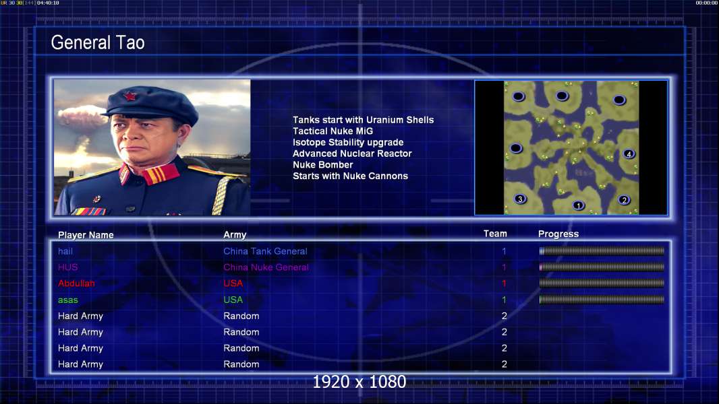Click the 'Army' column header
Image resolution: width=719 pixels, height=404 pixels.
[x=235, y=235]
